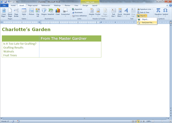The image size is (172, 123).
Task: Click the Words: 17 status bar count
Action: 5,121
